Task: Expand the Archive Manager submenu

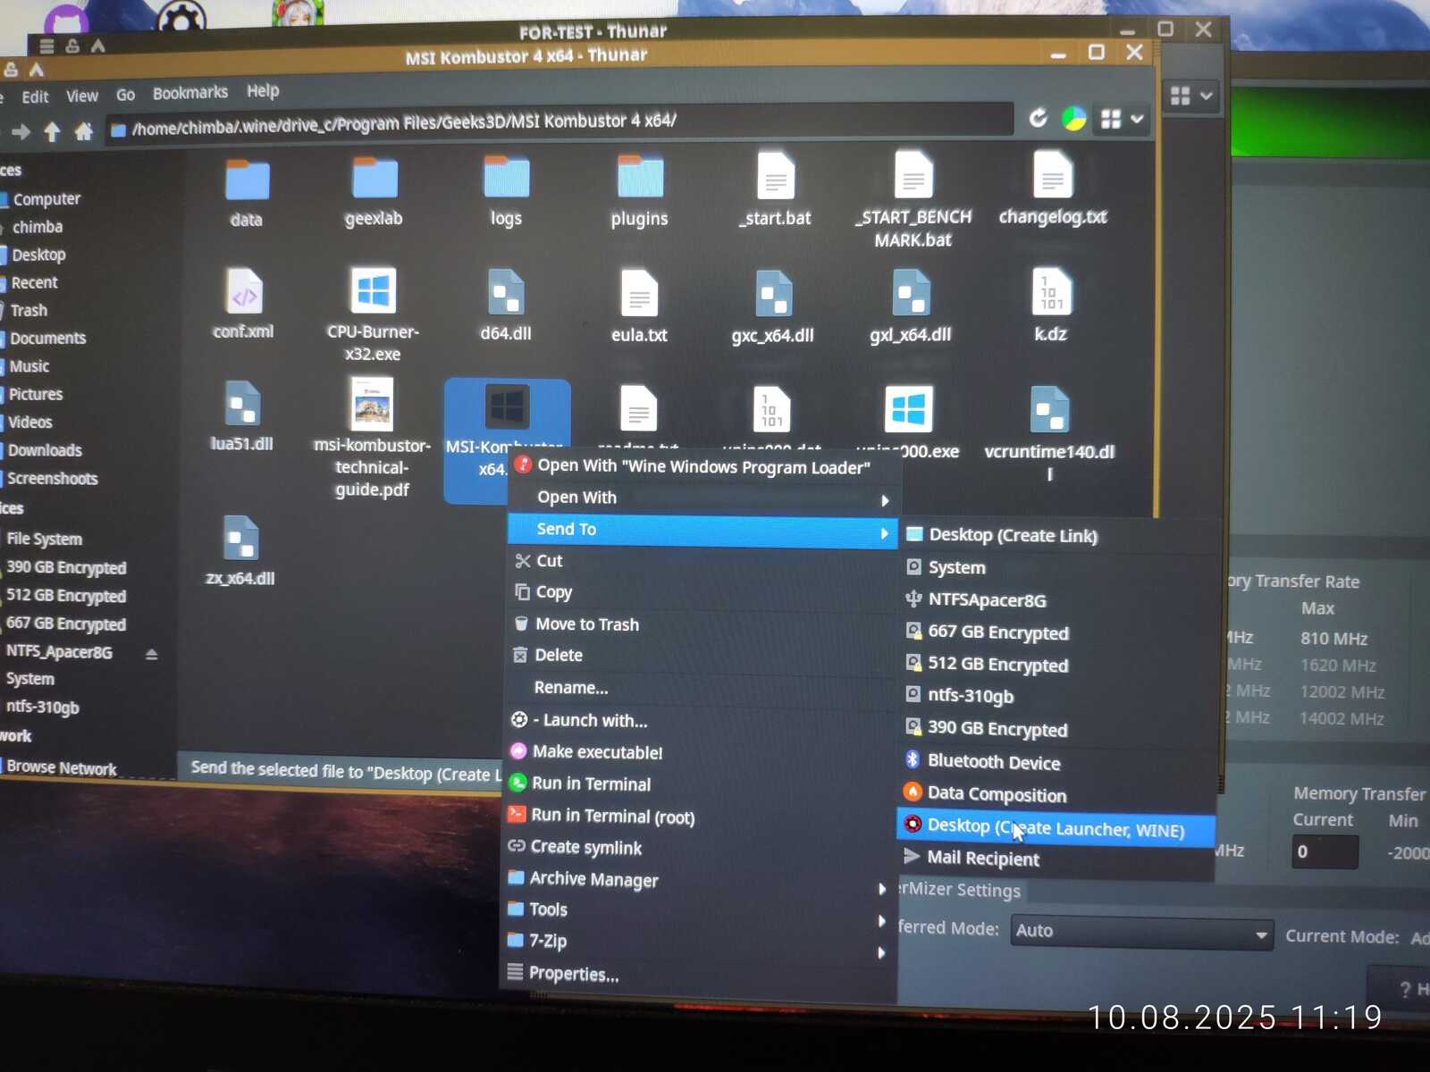Action: click(698, 880)
